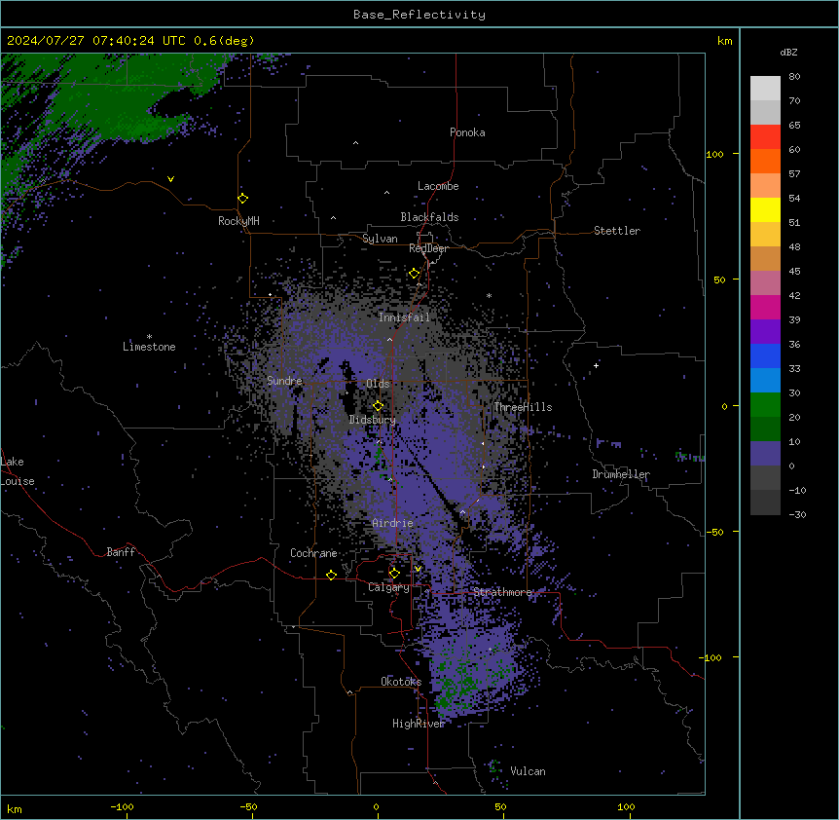Click the Ponoka city label
This screenshot has height=820, width=839.
pos(467,132)
